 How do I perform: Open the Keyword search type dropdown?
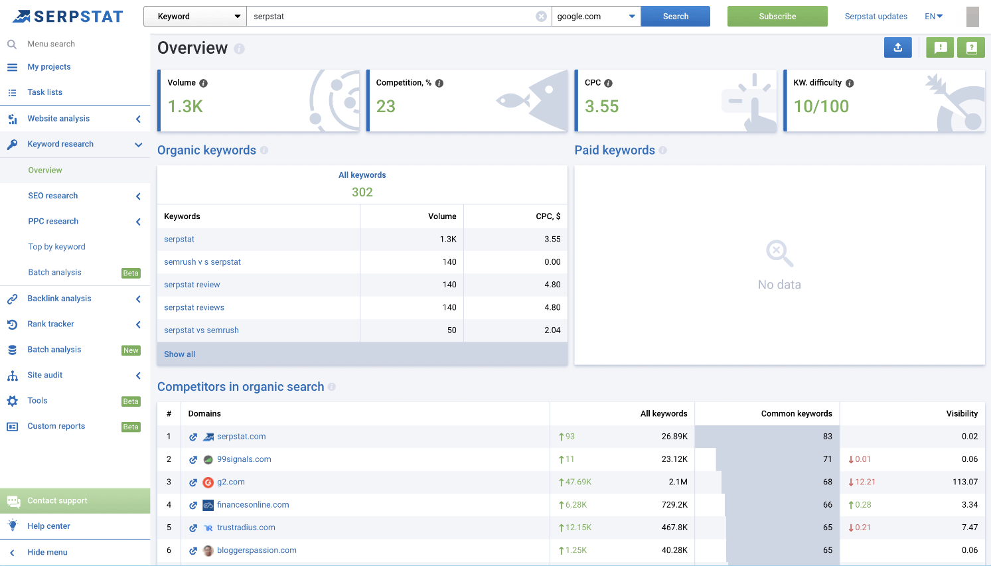click(x=195, y=17)
